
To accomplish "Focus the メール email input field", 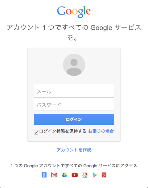I will click(x=74, y=91).
